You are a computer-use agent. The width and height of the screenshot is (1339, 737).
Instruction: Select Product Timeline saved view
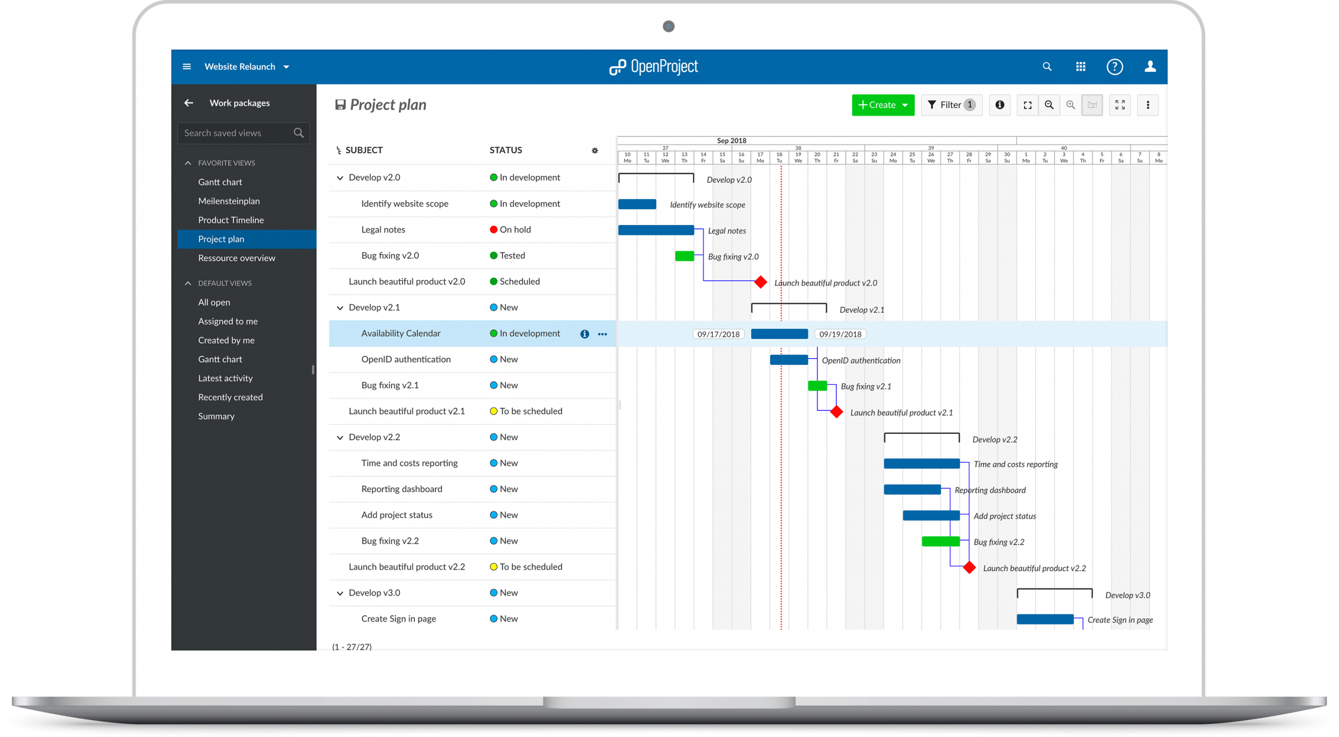231,220
